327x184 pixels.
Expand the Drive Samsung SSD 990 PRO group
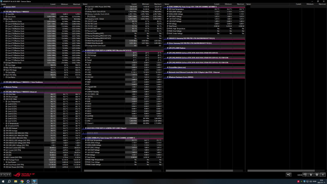click(x=165, y=43)
